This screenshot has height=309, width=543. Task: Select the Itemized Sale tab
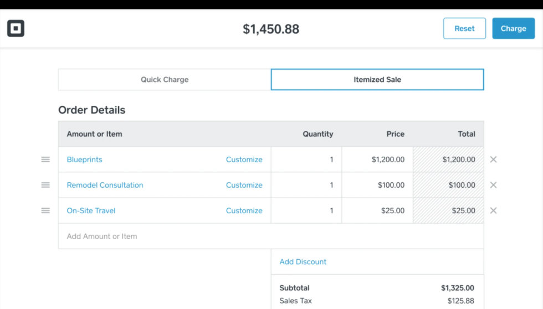[377, 80]
